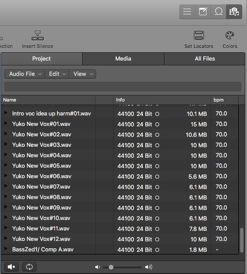Expand Yuko New Vox#08.wav disclosure triangle

[6, 196]
